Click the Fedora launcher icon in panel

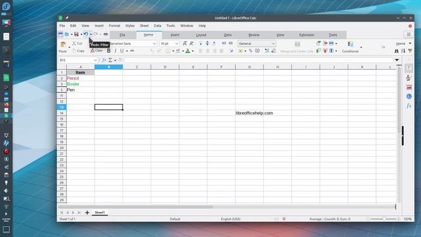(x=6, y=6)
